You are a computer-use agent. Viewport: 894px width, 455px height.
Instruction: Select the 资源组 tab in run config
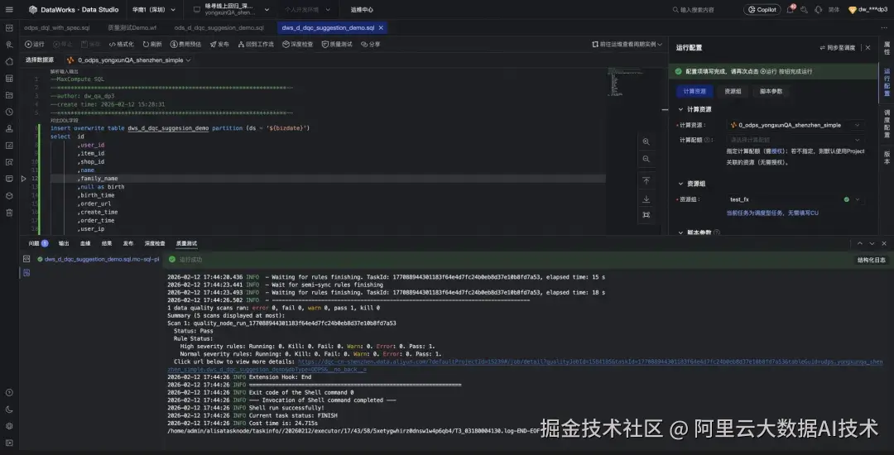(733, 91)
